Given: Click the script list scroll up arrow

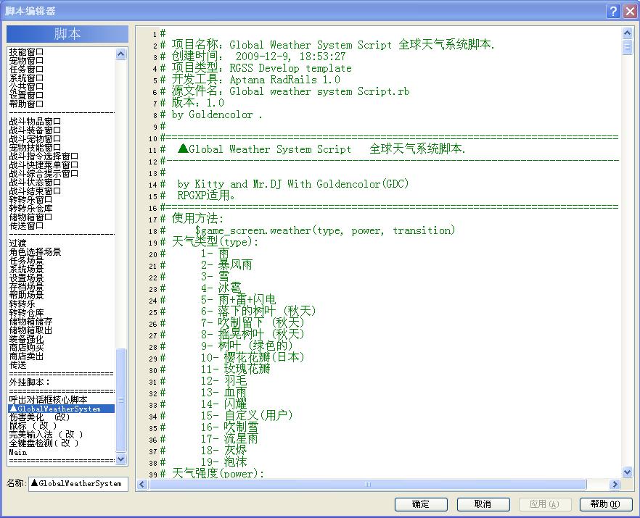Looking at the screenshot, I should pos(120,54).
